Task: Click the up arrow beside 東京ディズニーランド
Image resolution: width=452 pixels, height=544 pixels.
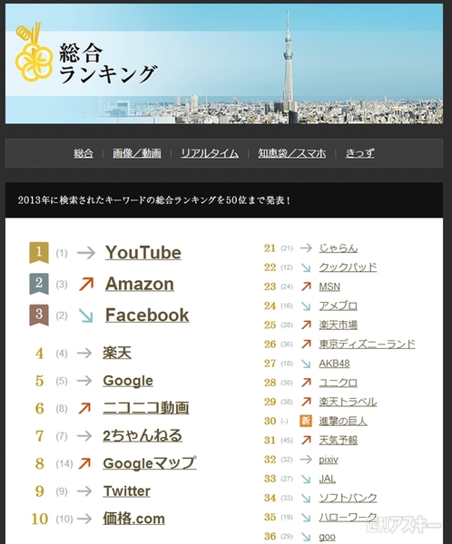Action: point(306,344)
